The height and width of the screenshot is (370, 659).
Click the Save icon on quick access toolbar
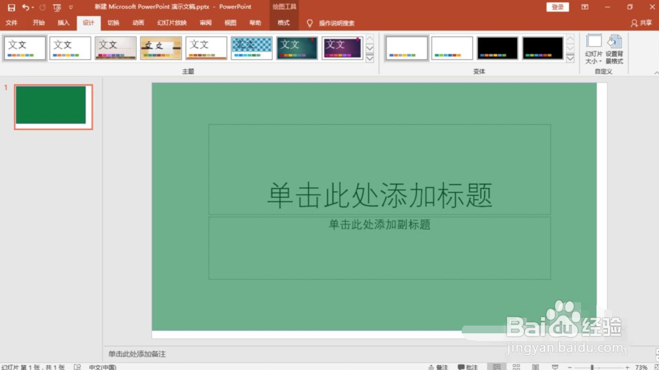point(11,7)
